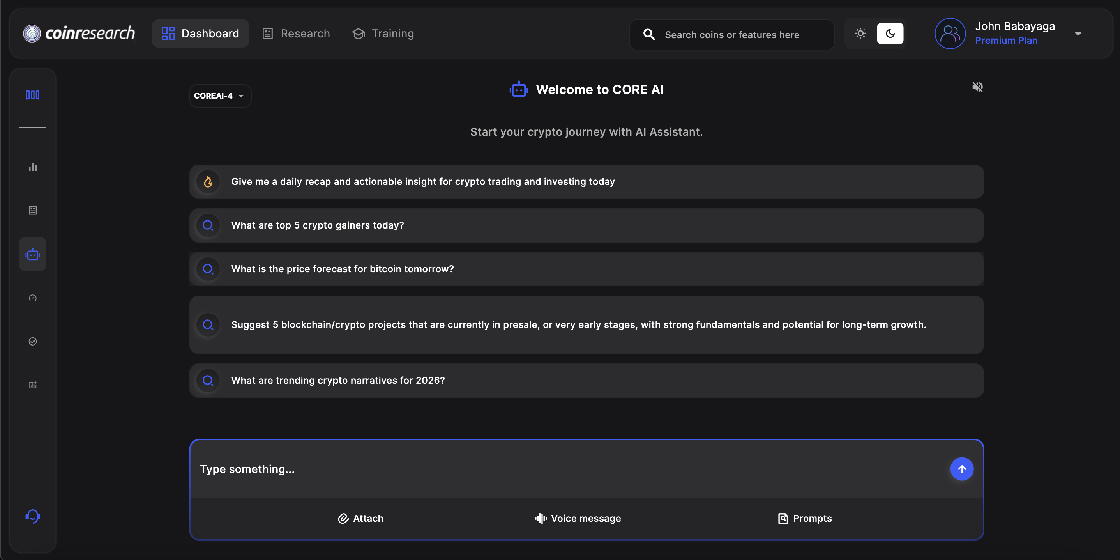Click the John Babayaga user name
This screenshot has width=1120, height=560.
1015,26
